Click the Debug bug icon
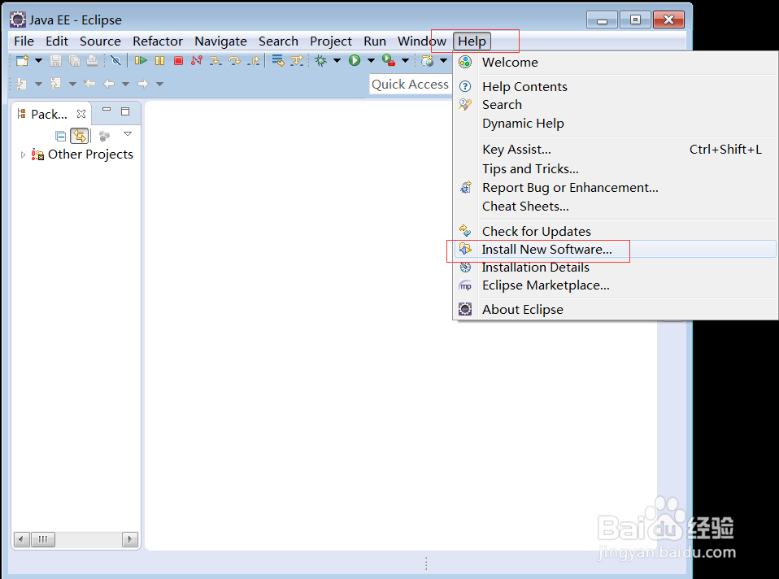779x579 pixels. [x=321, y=61]
